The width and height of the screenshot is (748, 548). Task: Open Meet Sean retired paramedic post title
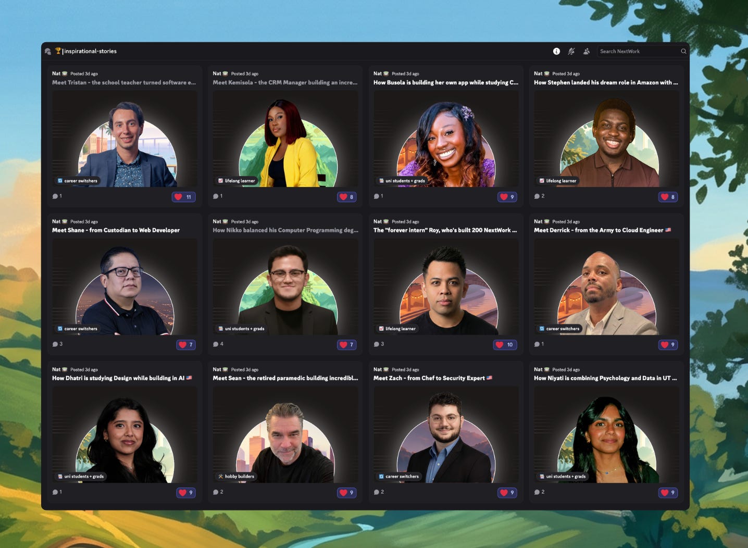click(x=285, y=378)
